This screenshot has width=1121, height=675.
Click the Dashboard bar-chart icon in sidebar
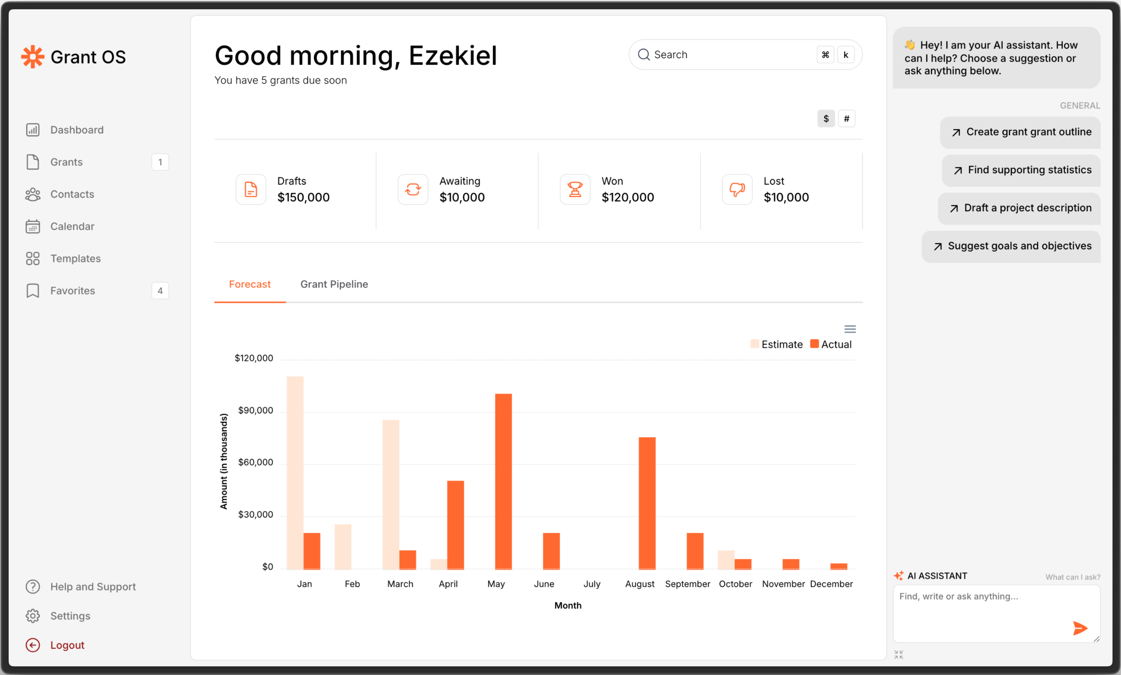tap(33, 130)
